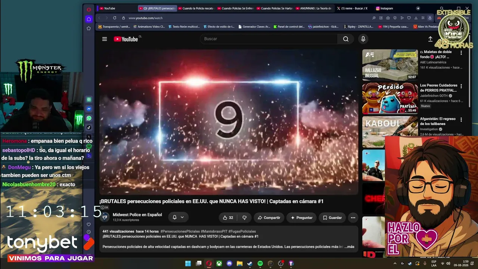Open the Los Peores Cuidadores de PERROS thumbnail
The image size is (478, 269).
pyautogui.click(x=390, y=98)
